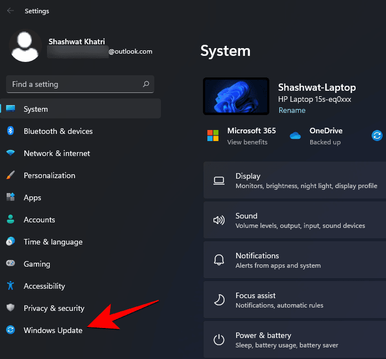Screen dimensions: 386x359
Task: Open Power & battery settings
Action: (294, 340)
